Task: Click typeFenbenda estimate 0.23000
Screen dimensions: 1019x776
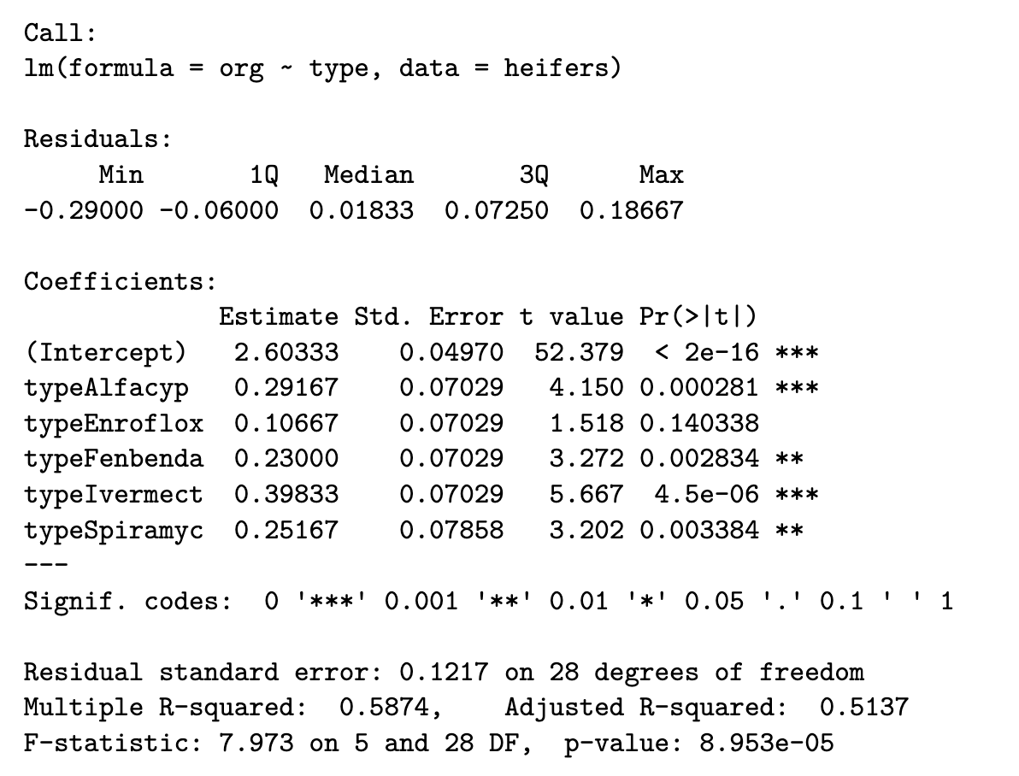Action: click(286, 459)
